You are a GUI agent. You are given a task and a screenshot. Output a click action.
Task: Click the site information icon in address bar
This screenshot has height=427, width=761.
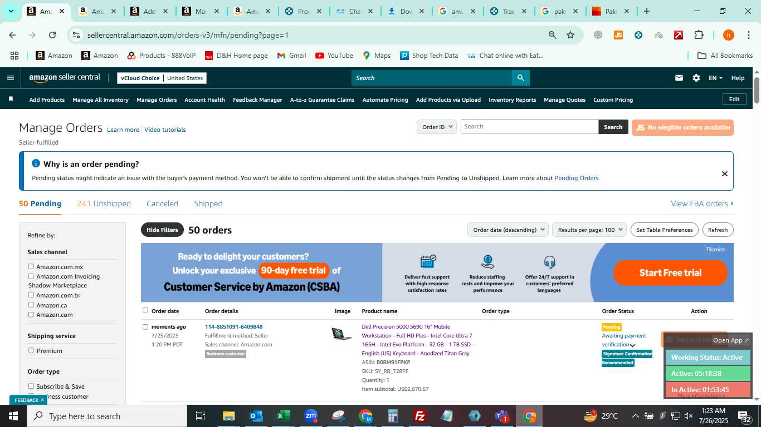coord(76,35)
